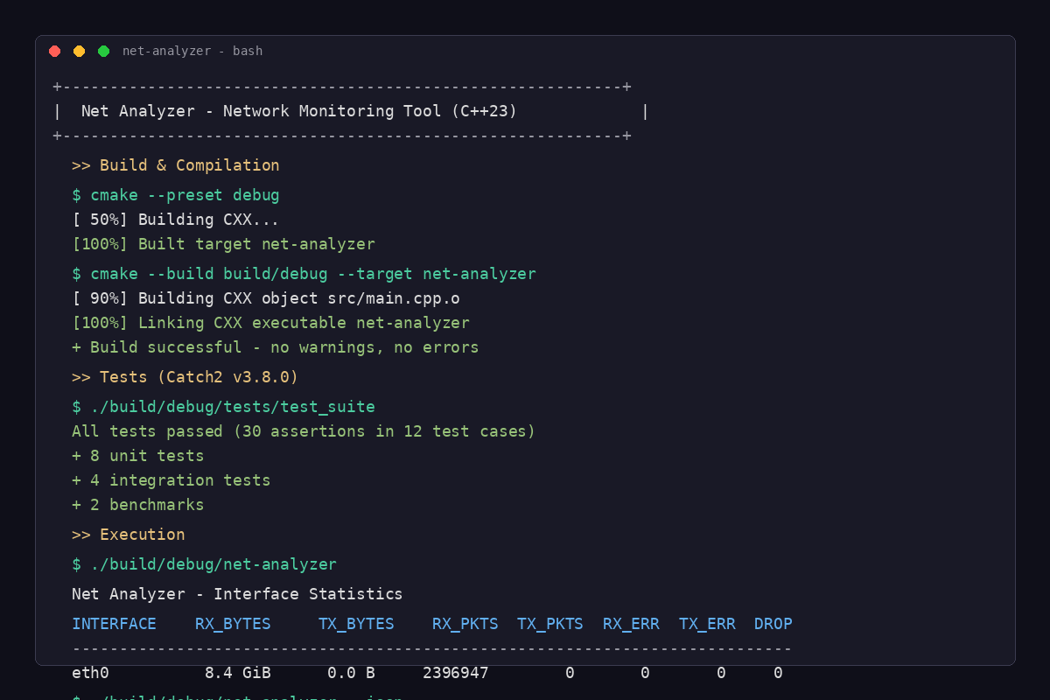Click the '>> Execution' heading
The image size is (1050, 700).
tap(129, 535)
